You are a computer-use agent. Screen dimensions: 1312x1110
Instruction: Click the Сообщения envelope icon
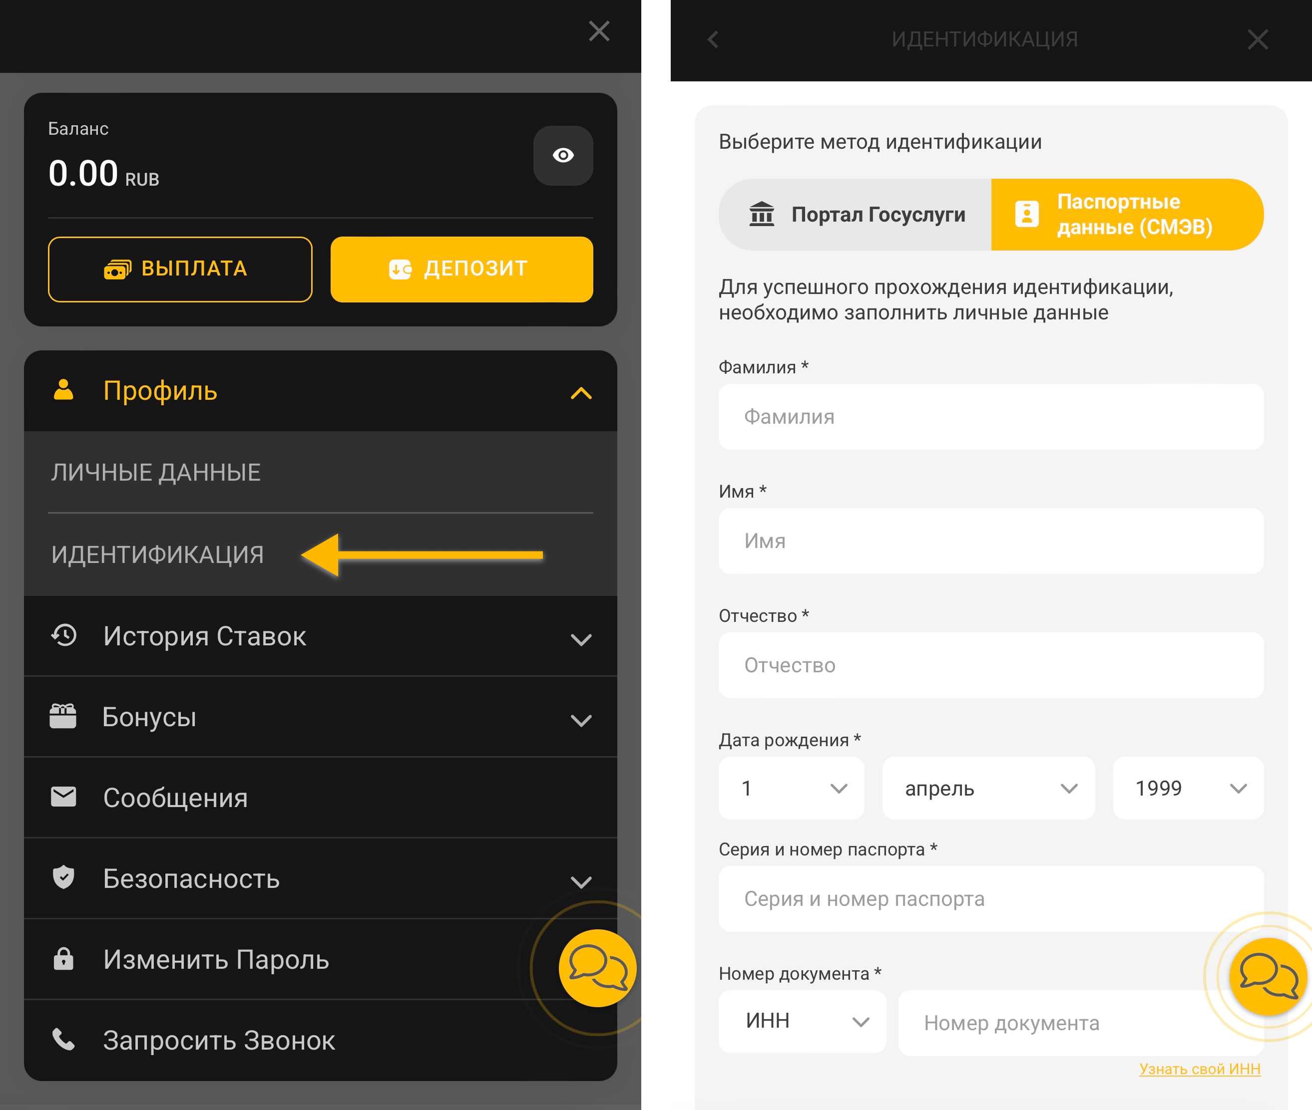(x=63, y=797)
